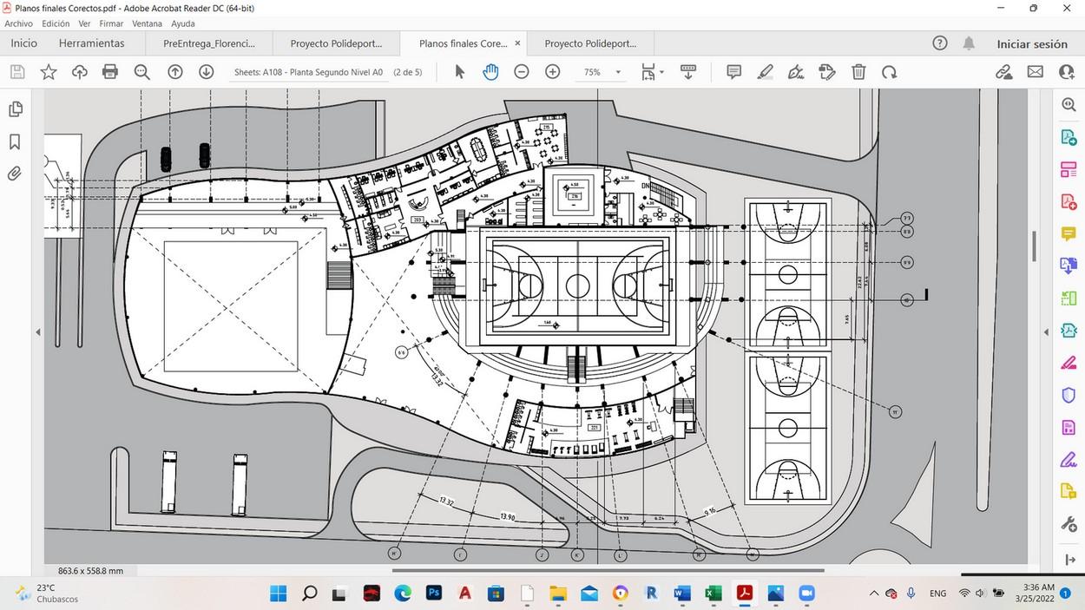This screenshot has height=610, width=1085.
Task: Collapse the right tools pane arrow
Action: click(1046, 332)
